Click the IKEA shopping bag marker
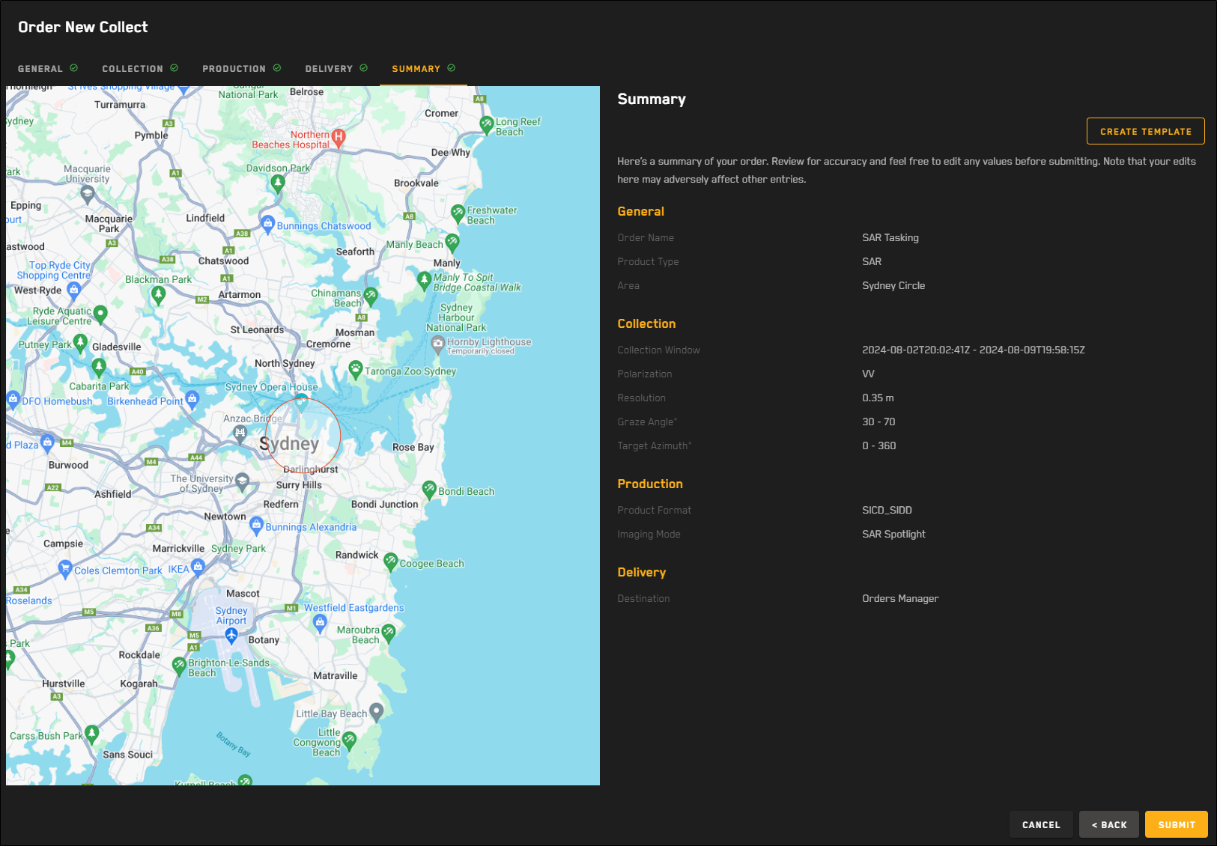 tap(198, 567)
